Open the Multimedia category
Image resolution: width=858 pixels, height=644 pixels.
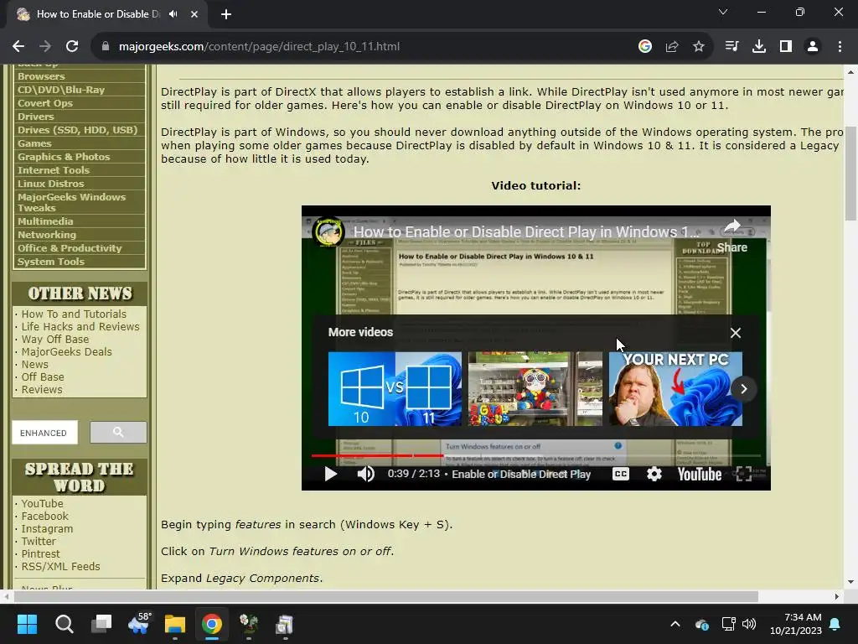(x=45, y=221)
